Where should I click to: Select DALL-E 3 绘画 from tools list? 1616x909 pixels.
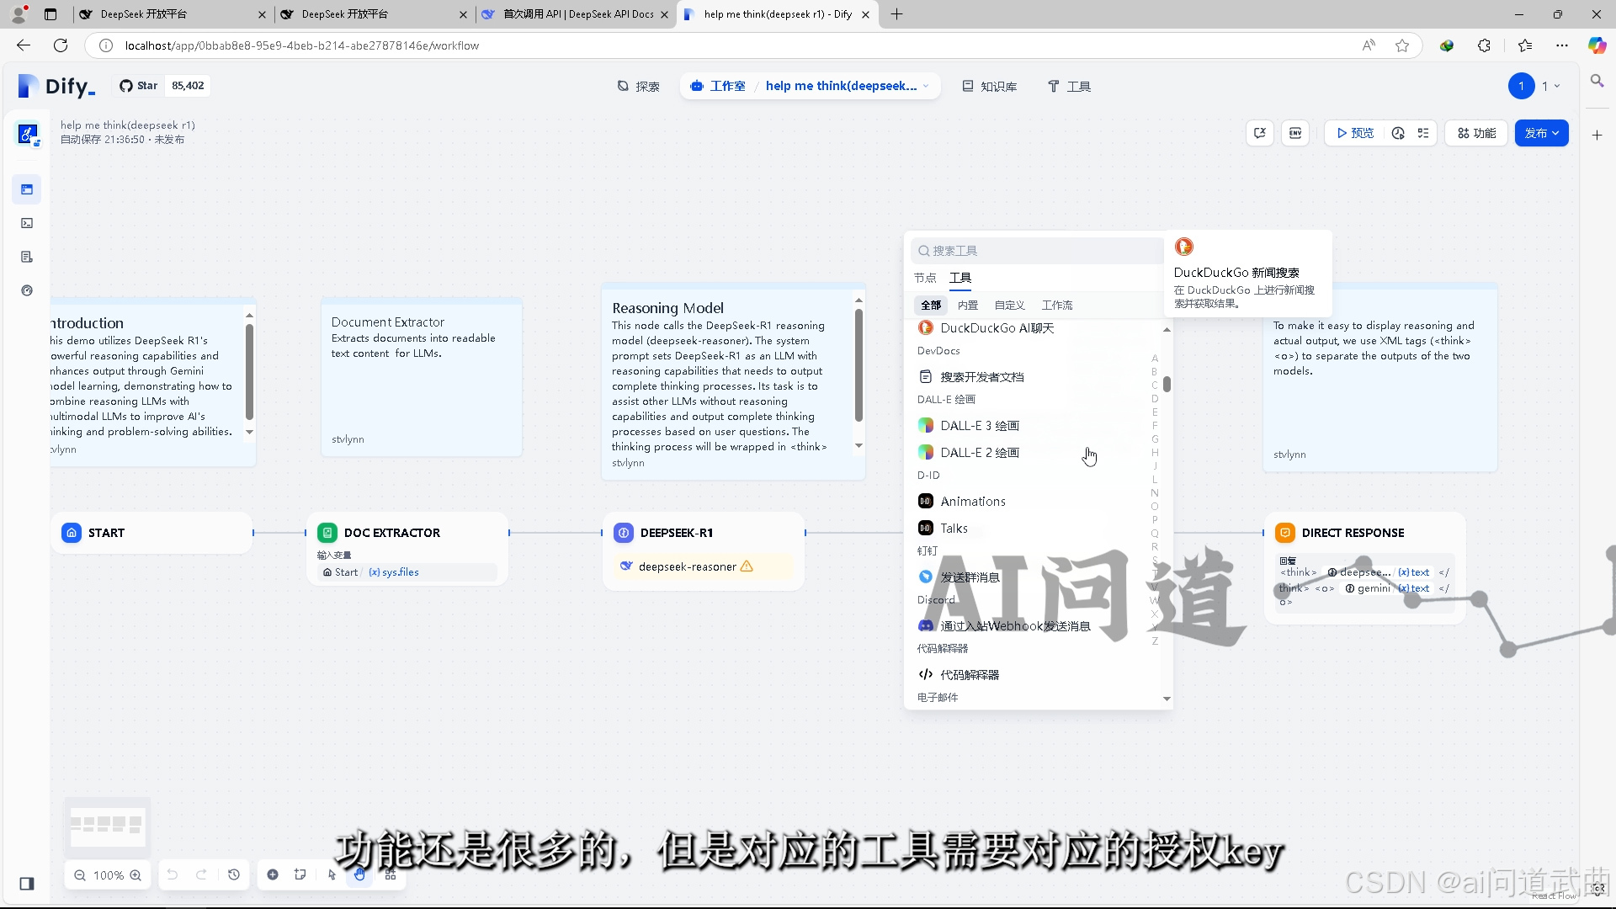click(978, 425)
